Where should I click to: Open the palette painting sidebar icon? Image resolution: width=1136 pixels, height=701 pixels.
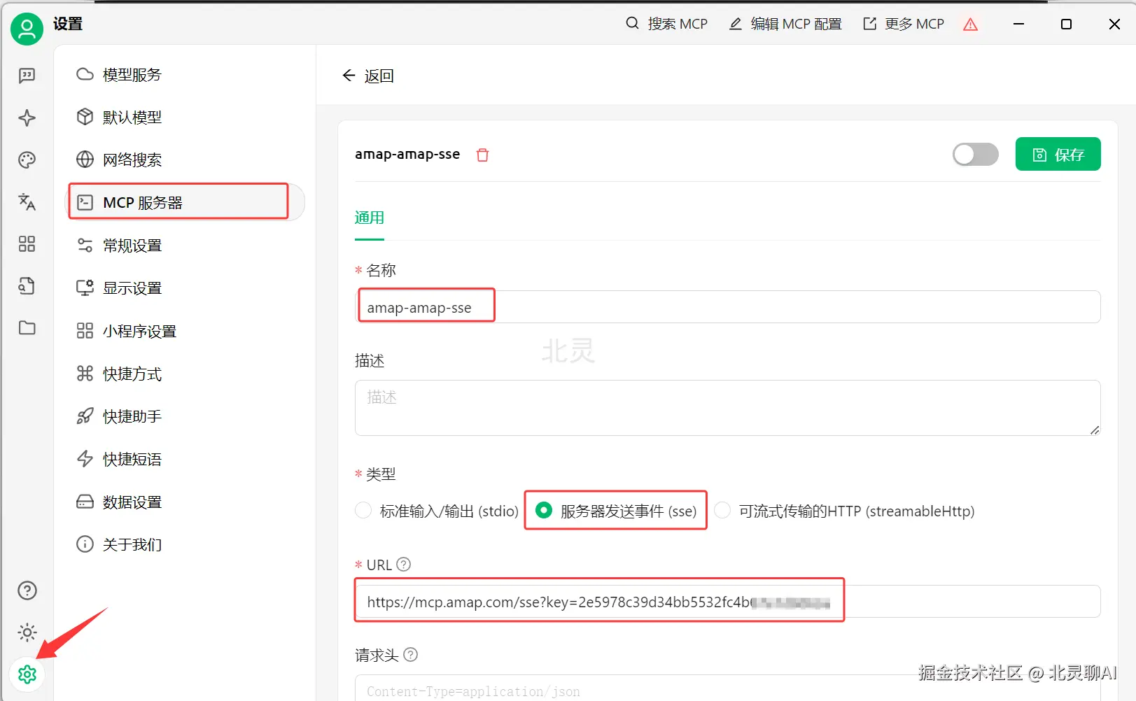27,160
